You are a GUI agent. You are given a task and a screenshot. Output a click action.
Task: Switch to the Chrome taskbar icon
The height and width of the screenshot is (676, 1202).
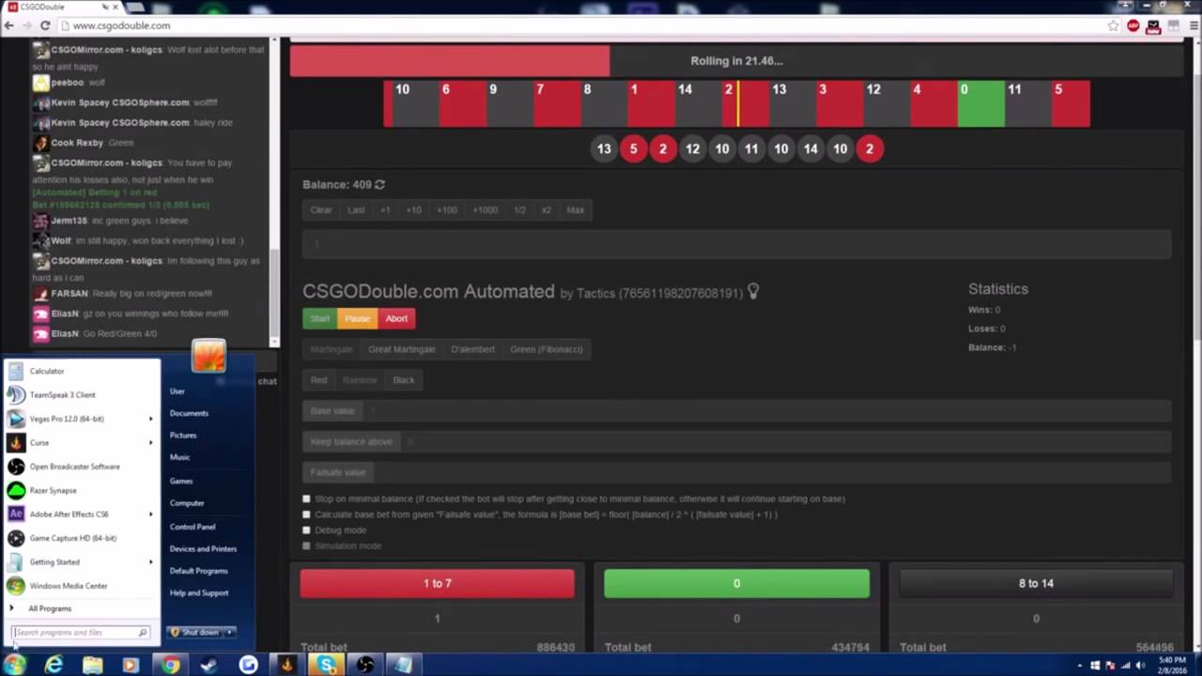tap(170, 665)
